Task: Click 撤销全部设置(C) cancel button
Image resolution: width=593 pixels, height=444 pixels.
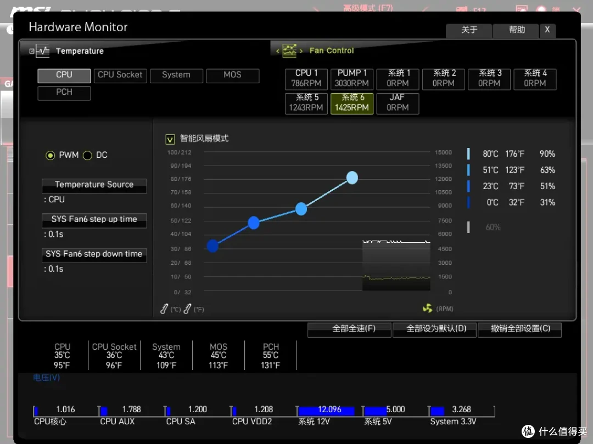Action: pos(519,329)
